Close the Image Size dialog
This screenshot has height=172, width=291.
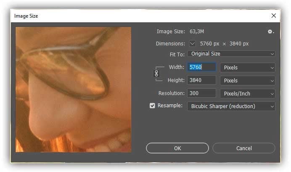tap(274, 16)
